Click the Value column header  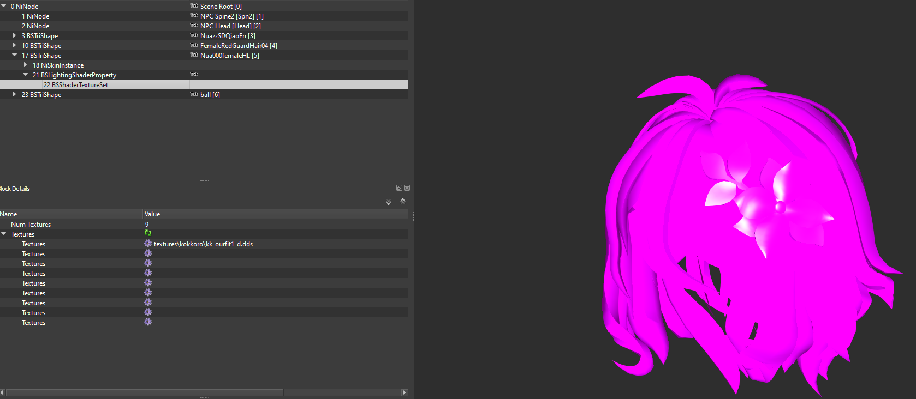point(276,214)
